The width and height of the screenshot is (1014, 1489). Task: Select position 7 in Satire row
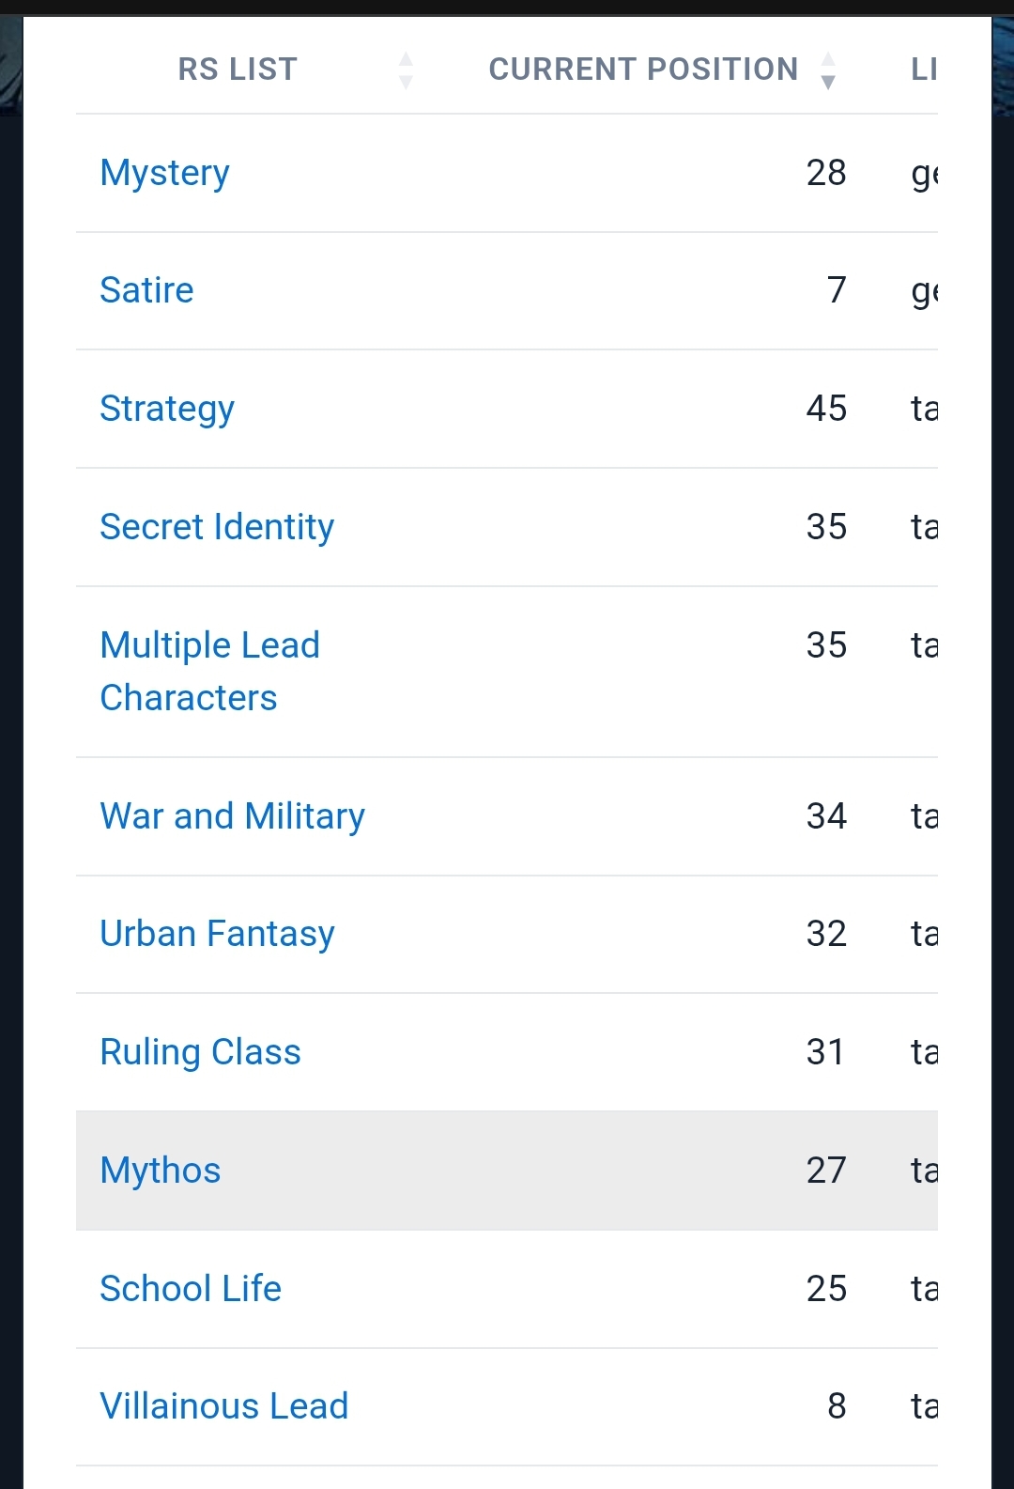(837, 290)
